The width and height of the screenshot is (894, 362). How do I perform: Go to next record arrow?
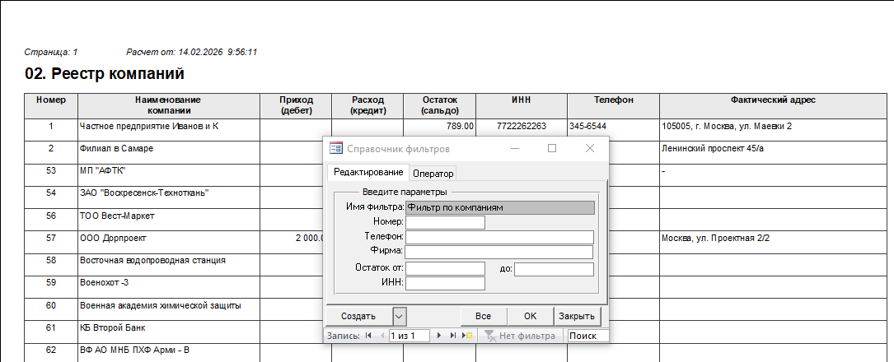pyautogui.click(x=440, y=336)
